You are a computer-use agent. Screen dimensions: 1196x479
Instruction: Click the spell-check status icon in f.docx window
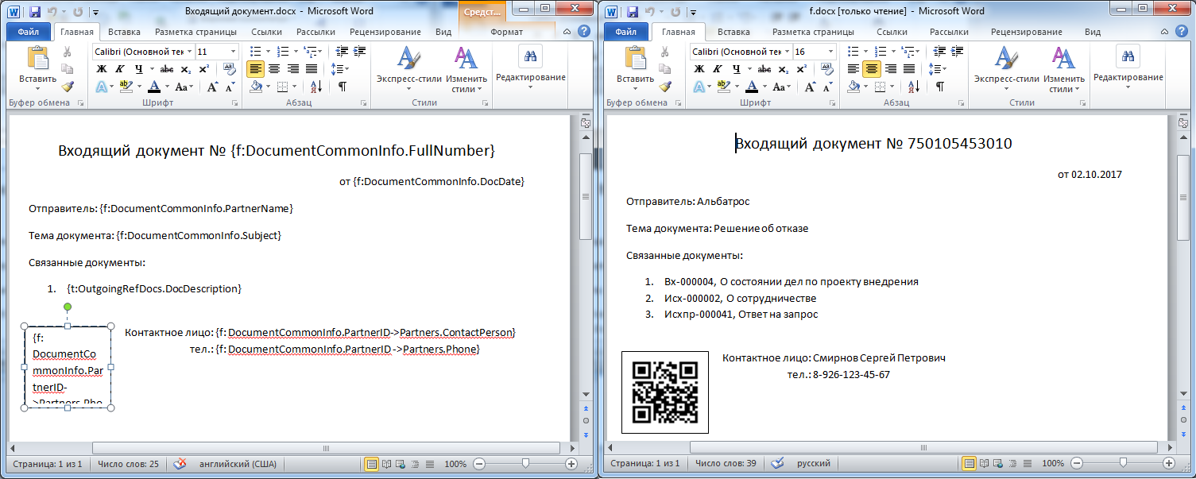coord(776,463)
